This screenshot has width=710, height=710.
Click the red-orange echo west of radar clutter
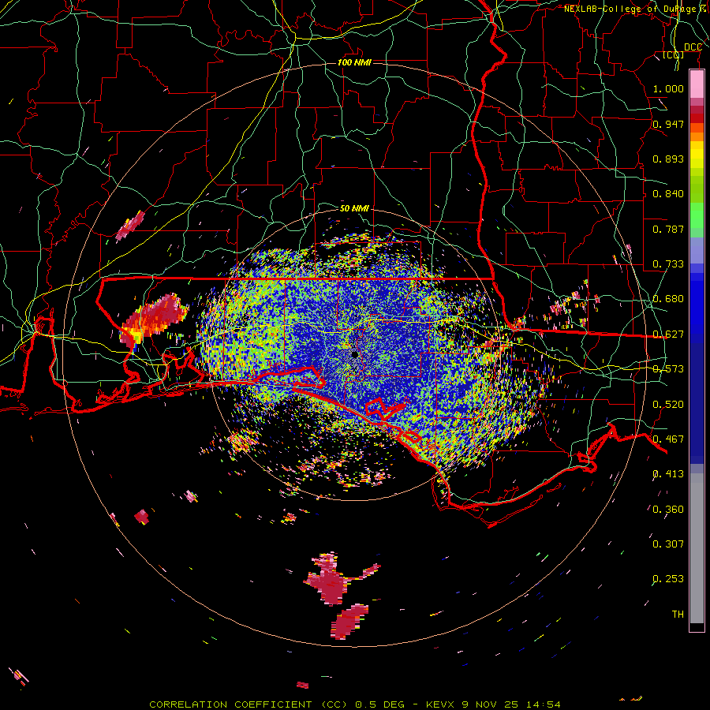click(x=154, y=319)
